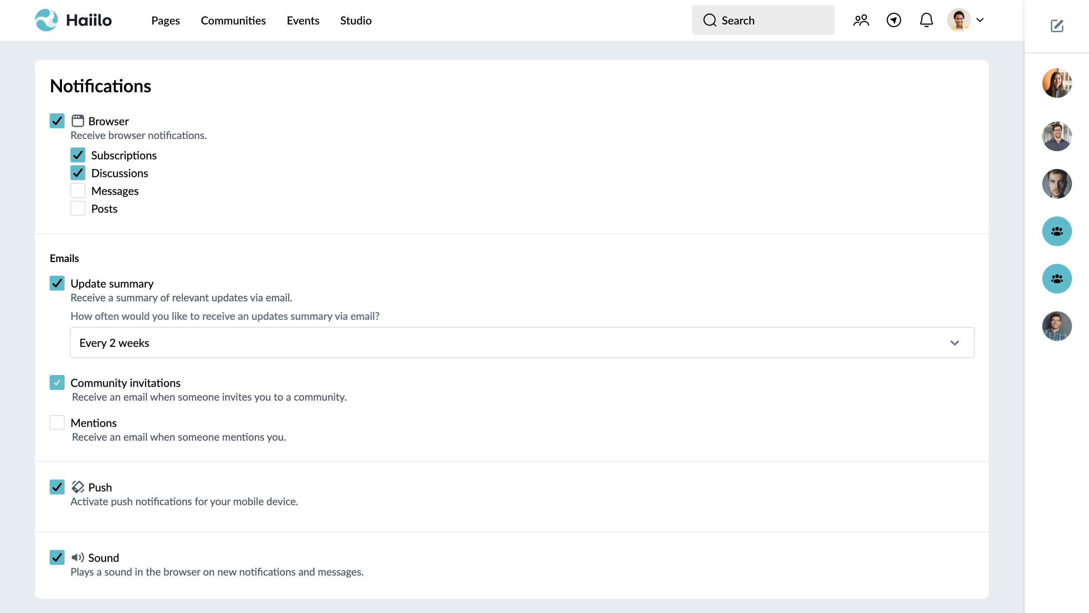The image size is (1089, 613).
Task: Open the second teal group chat icon
Action: coord(1057,279)
